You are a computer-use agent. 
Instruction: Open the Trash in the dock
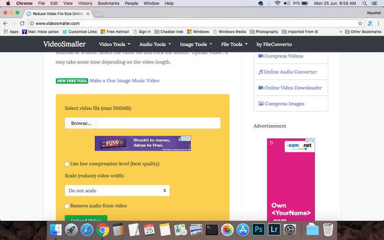(328, 230)
